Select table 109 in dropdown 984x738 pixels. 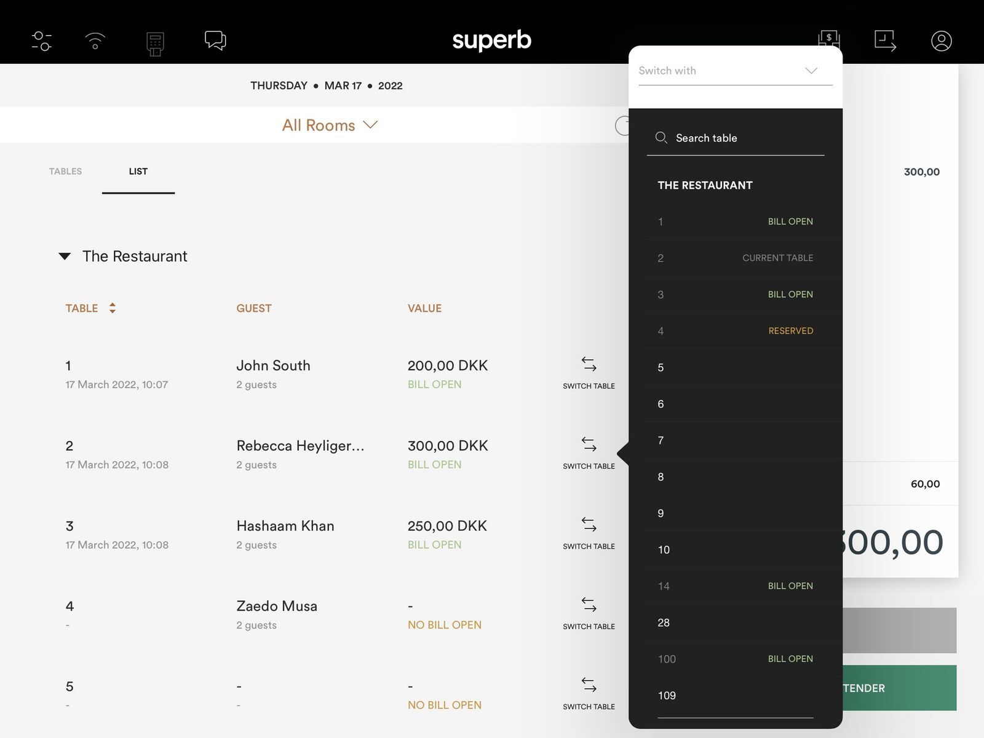735,696
